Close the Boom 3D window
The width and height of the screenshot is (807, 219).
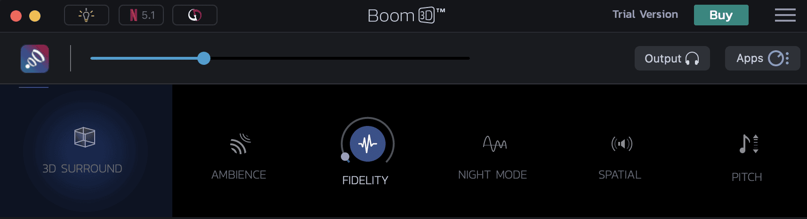[16, 16]
